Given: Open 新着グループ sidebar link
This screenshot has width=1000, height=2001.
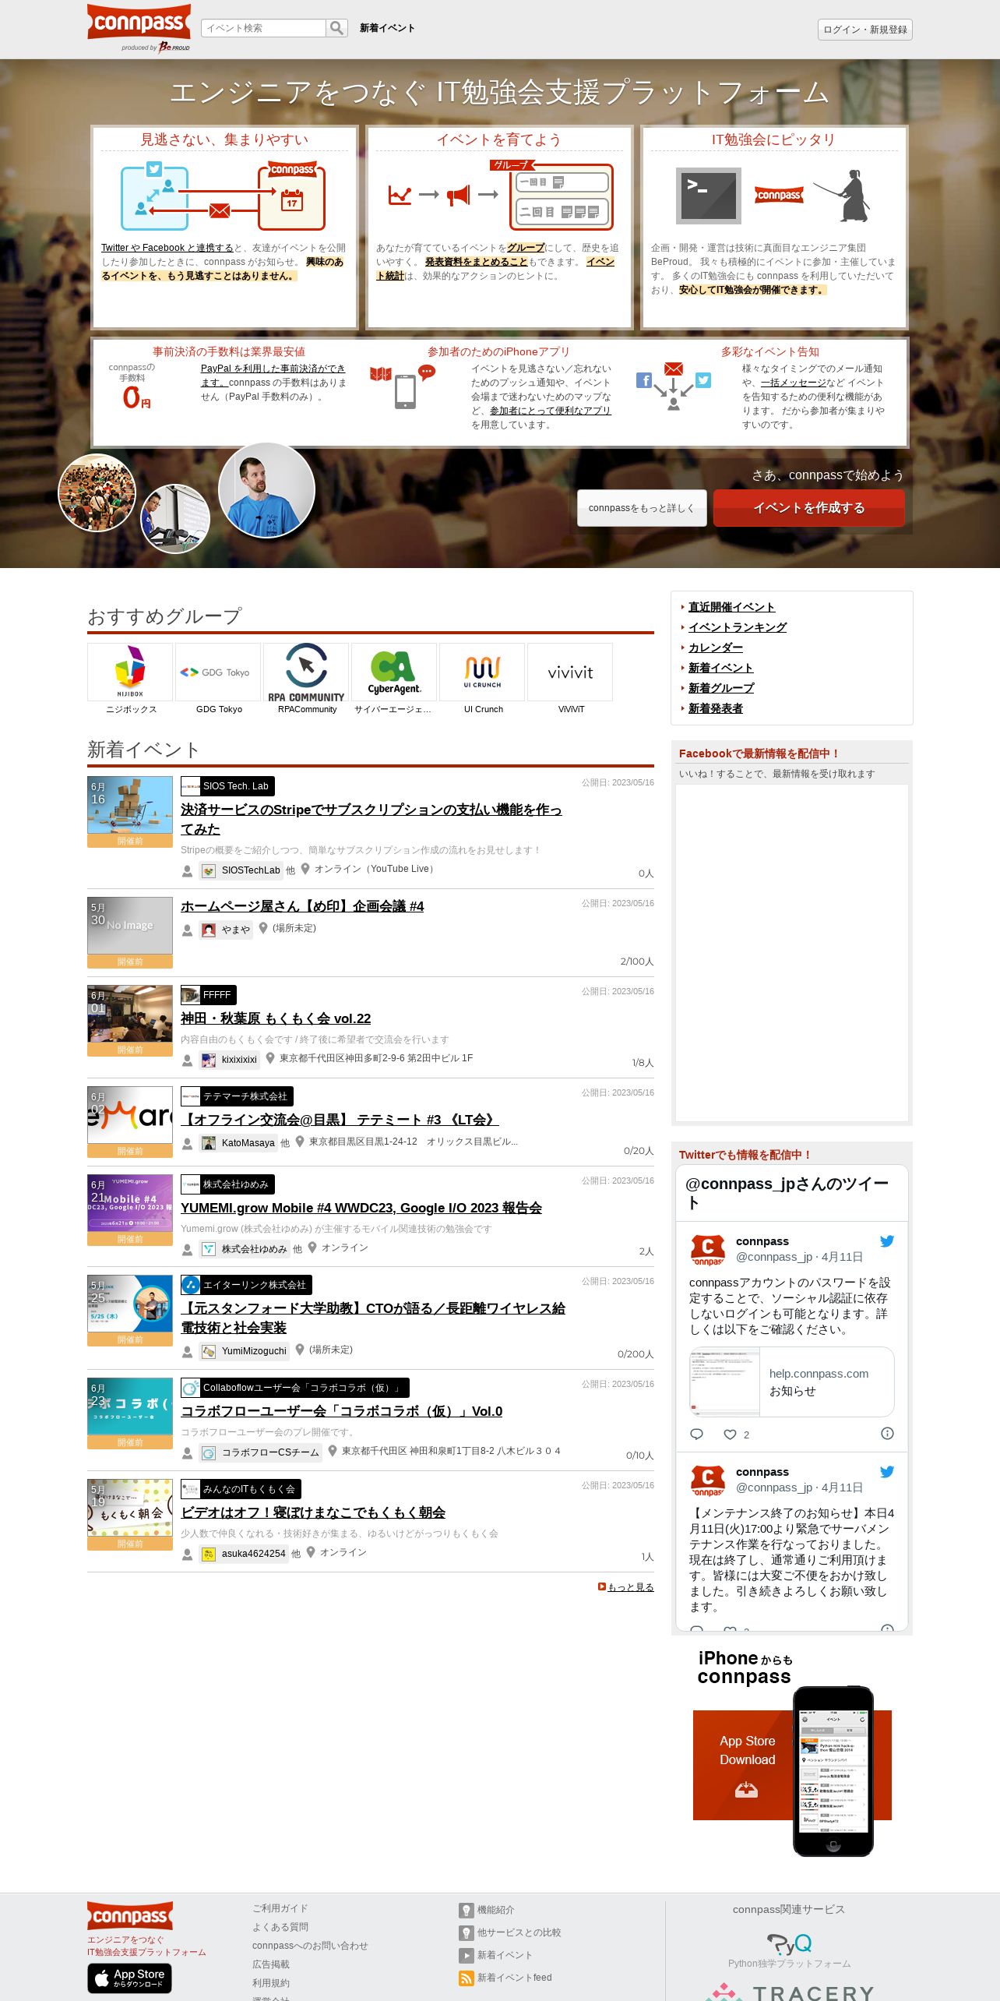Looking at the screenshot, I should [720, 688].
